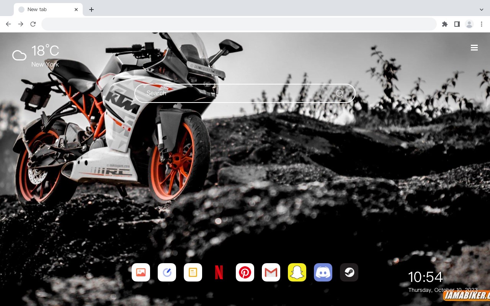
Task: Go back to the previous page
Action: pyautogui.click(x=8, y=24)
